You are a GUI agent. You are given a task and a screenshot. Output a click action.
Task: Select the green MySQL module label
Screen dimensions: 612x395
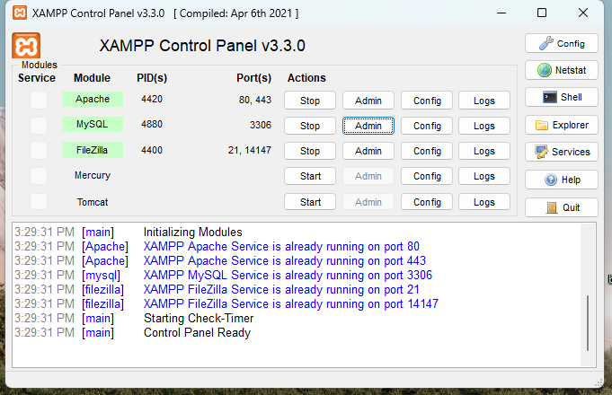pyautogui.click(x=93, y=125)
